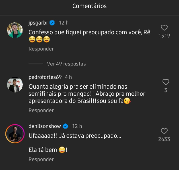Open jpsgarbi's profile picture
Image resolution: width=179 pixels, height=170 pixels.
(15, 30)
